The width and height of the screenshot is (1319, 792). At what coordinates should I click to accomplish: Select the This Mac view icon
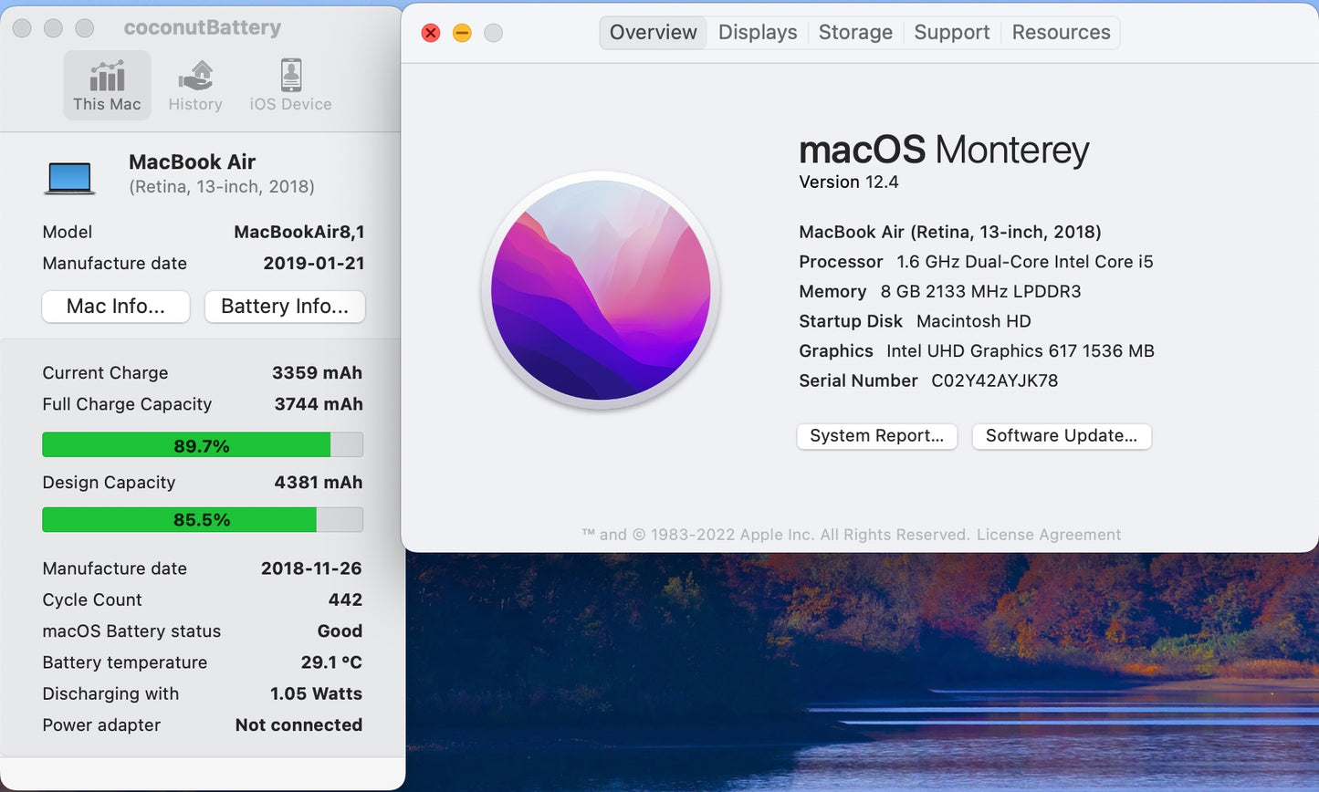click(107, 85)
